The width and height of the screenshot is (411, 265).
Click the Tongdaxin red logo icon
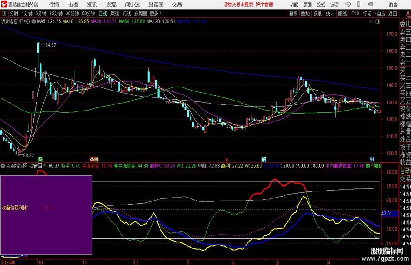4,4
